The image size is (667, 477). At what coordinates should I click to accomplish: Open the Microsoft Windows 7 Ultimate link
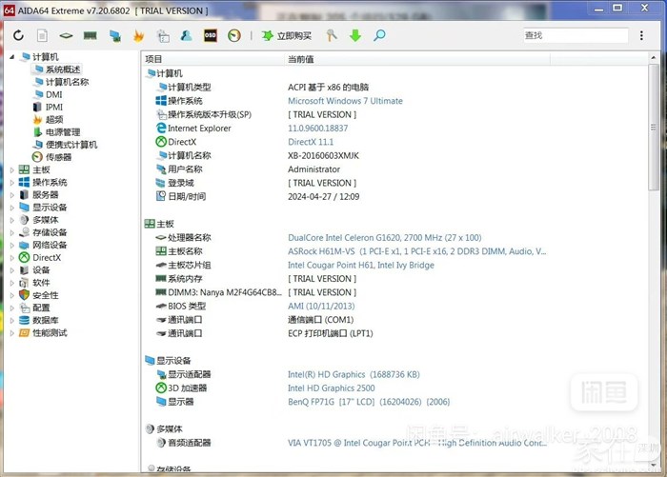point(345,101)
